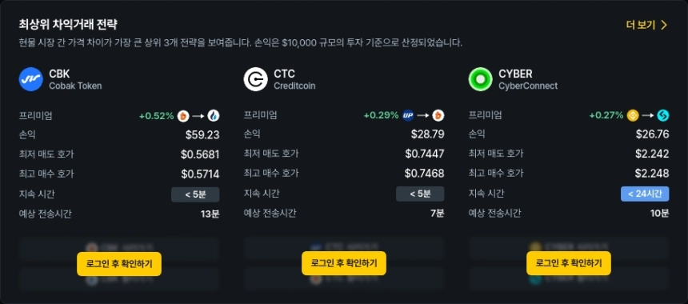Screen dimensions: 688x304
Task: Click the CTC Creditcoin logo icon
Action: pos(256,79)
